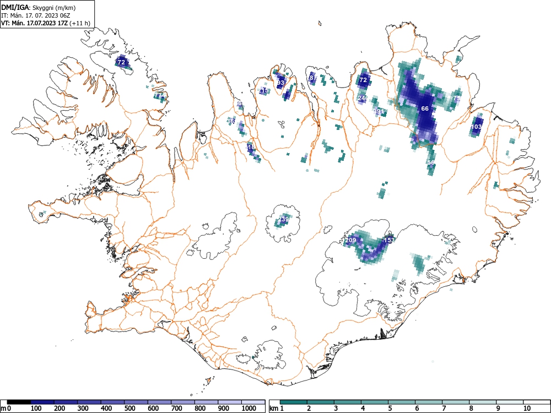The width and height of the screenshot is (551, 413).
Task: Click the black 0–100 m legend swatch
Action: click(x=19, y=402)
